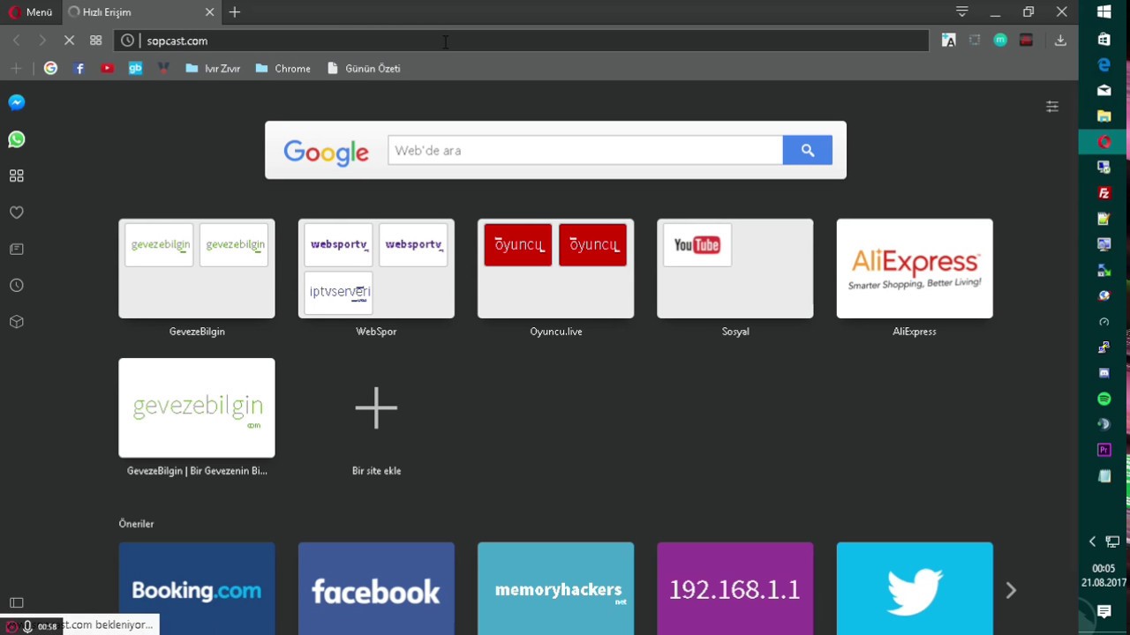The width and height of the screenshot is (1130, 635).
Task: Open the tab menu dropdown in title bar
Action: tap(961, 11)
